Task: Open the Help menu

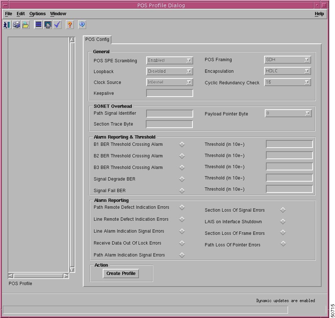Action: [x=319, y=14]
